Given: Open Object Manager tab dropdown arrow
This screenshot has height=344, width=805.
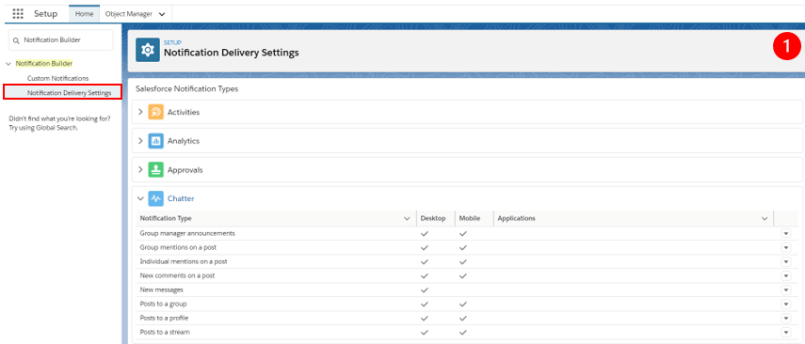Looking at the screenshot, I should pos(162,14).
